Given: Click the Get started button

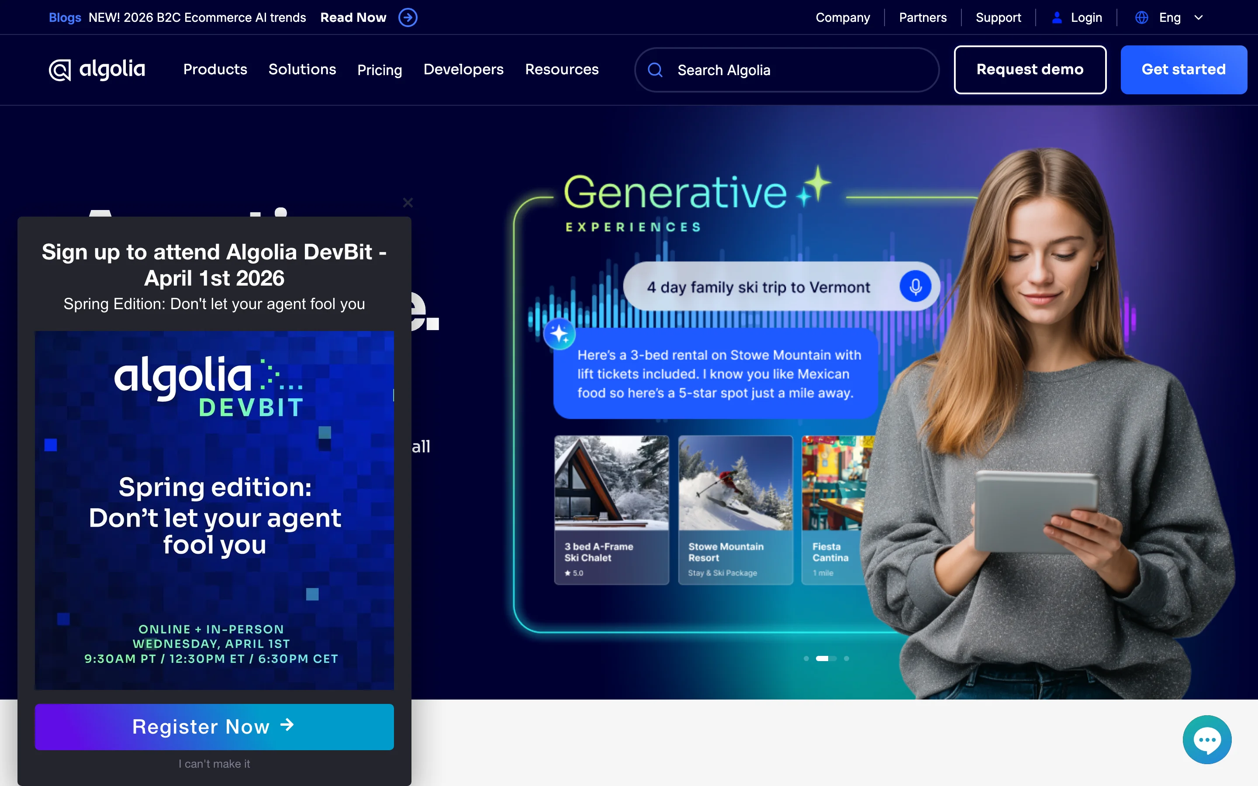Looking at the screenshot, I should [x=1184, y=69].
